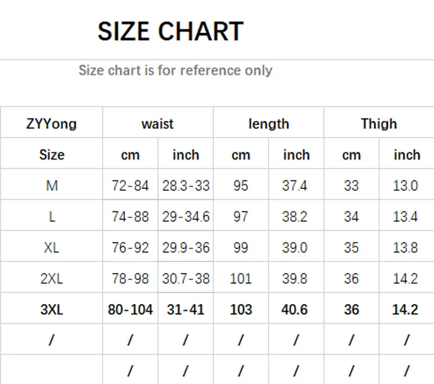Click the 39.8 length inch cell

pos(295,279)
